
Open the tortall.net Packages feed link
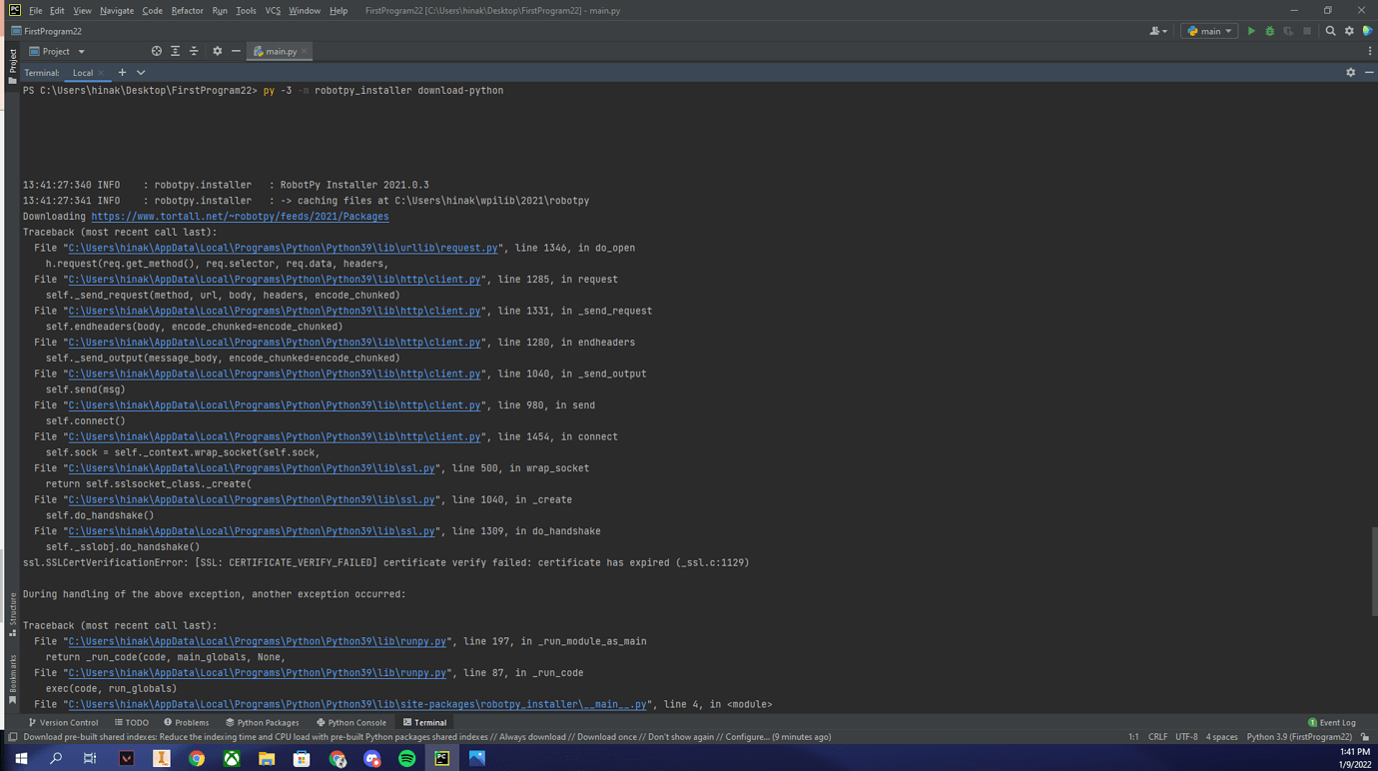click(240, 217)
